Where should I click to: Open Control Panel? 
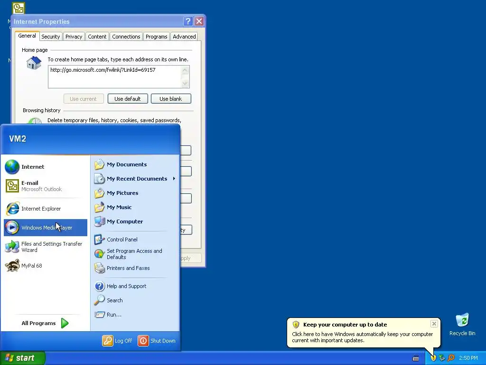click(x=135, y=240)
